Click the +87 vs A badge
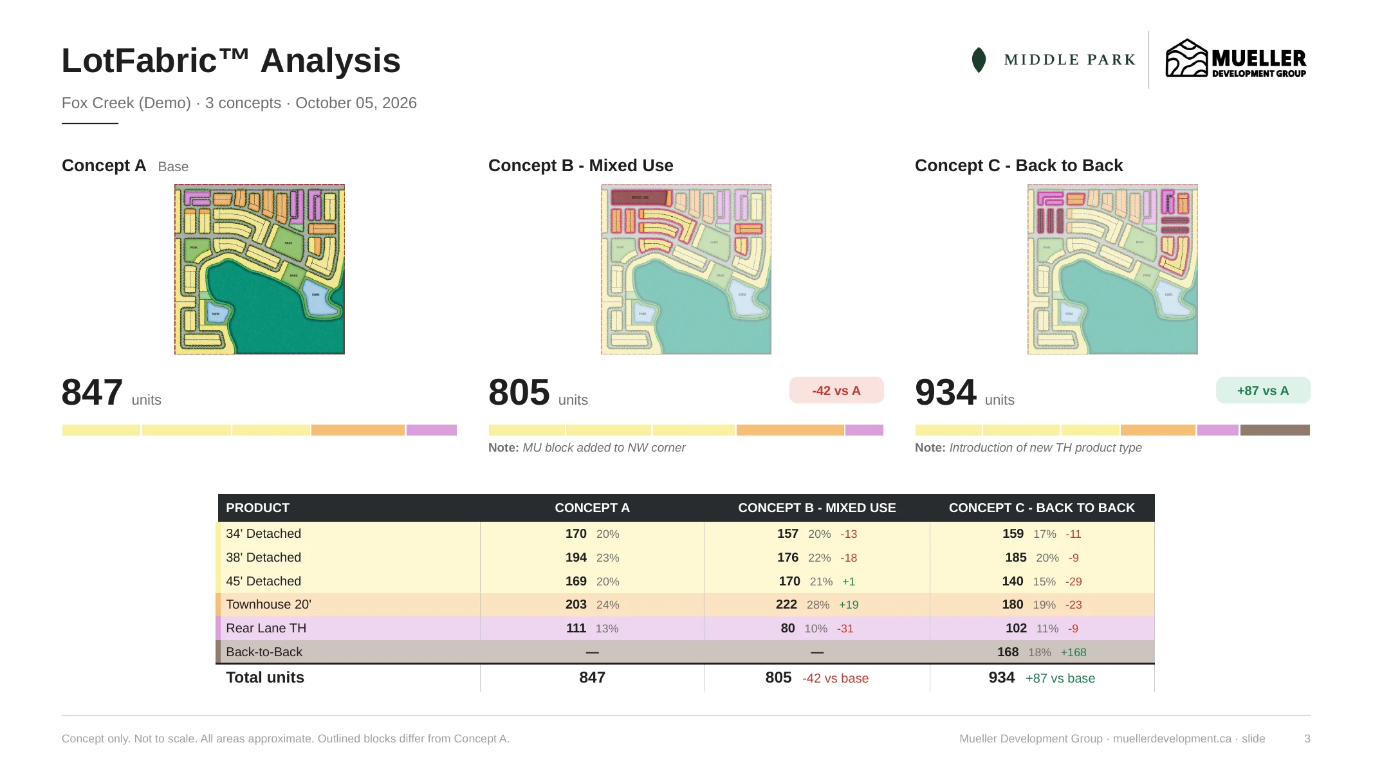 (1263, 391)
